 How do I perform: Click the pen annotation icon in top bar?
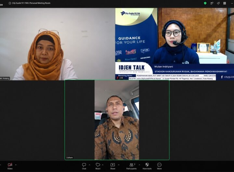click(212, 3)
